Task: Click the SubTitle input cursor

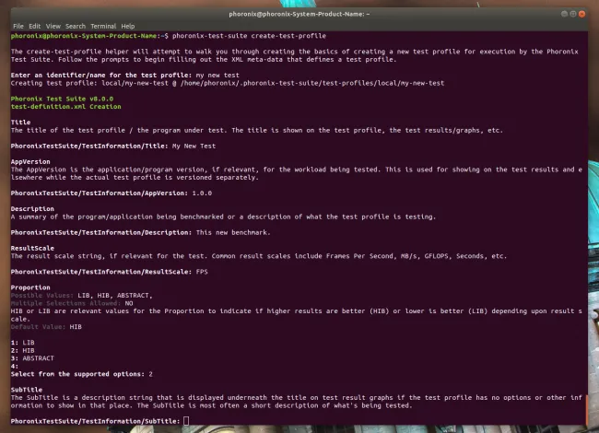Action: (186, 421)
